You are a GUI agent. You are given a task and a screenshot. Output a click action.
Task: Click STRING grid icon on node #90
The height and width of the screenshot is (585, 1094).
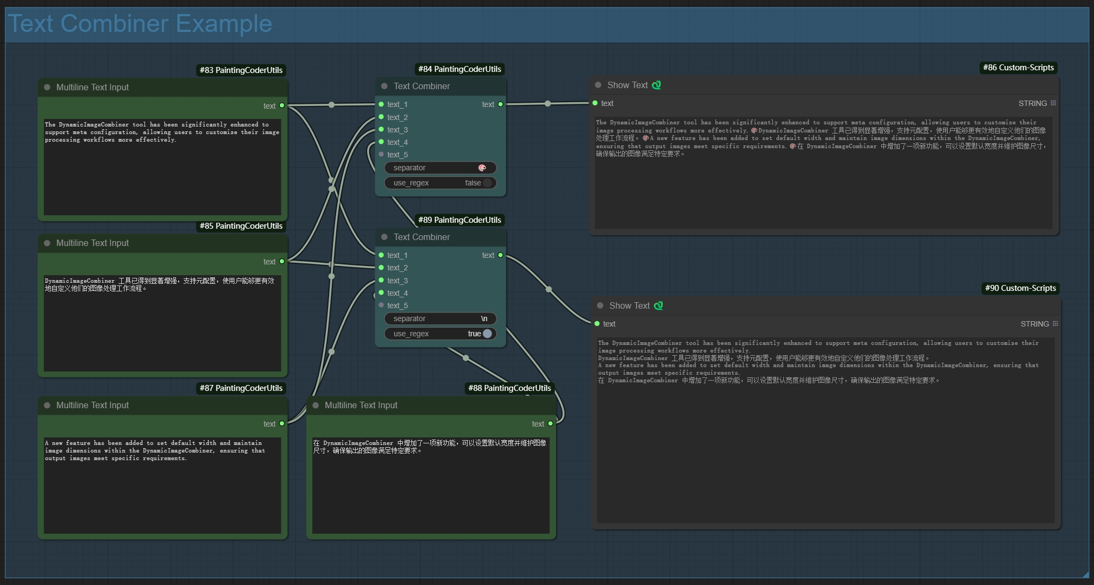[1055, 323]
